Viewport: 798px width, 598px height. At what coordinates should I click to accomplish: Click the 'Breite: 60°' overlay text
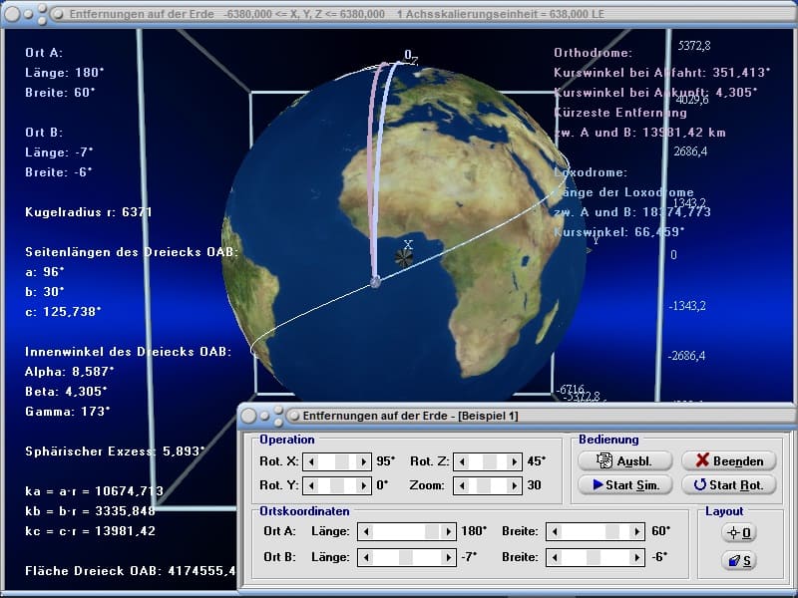60,93
